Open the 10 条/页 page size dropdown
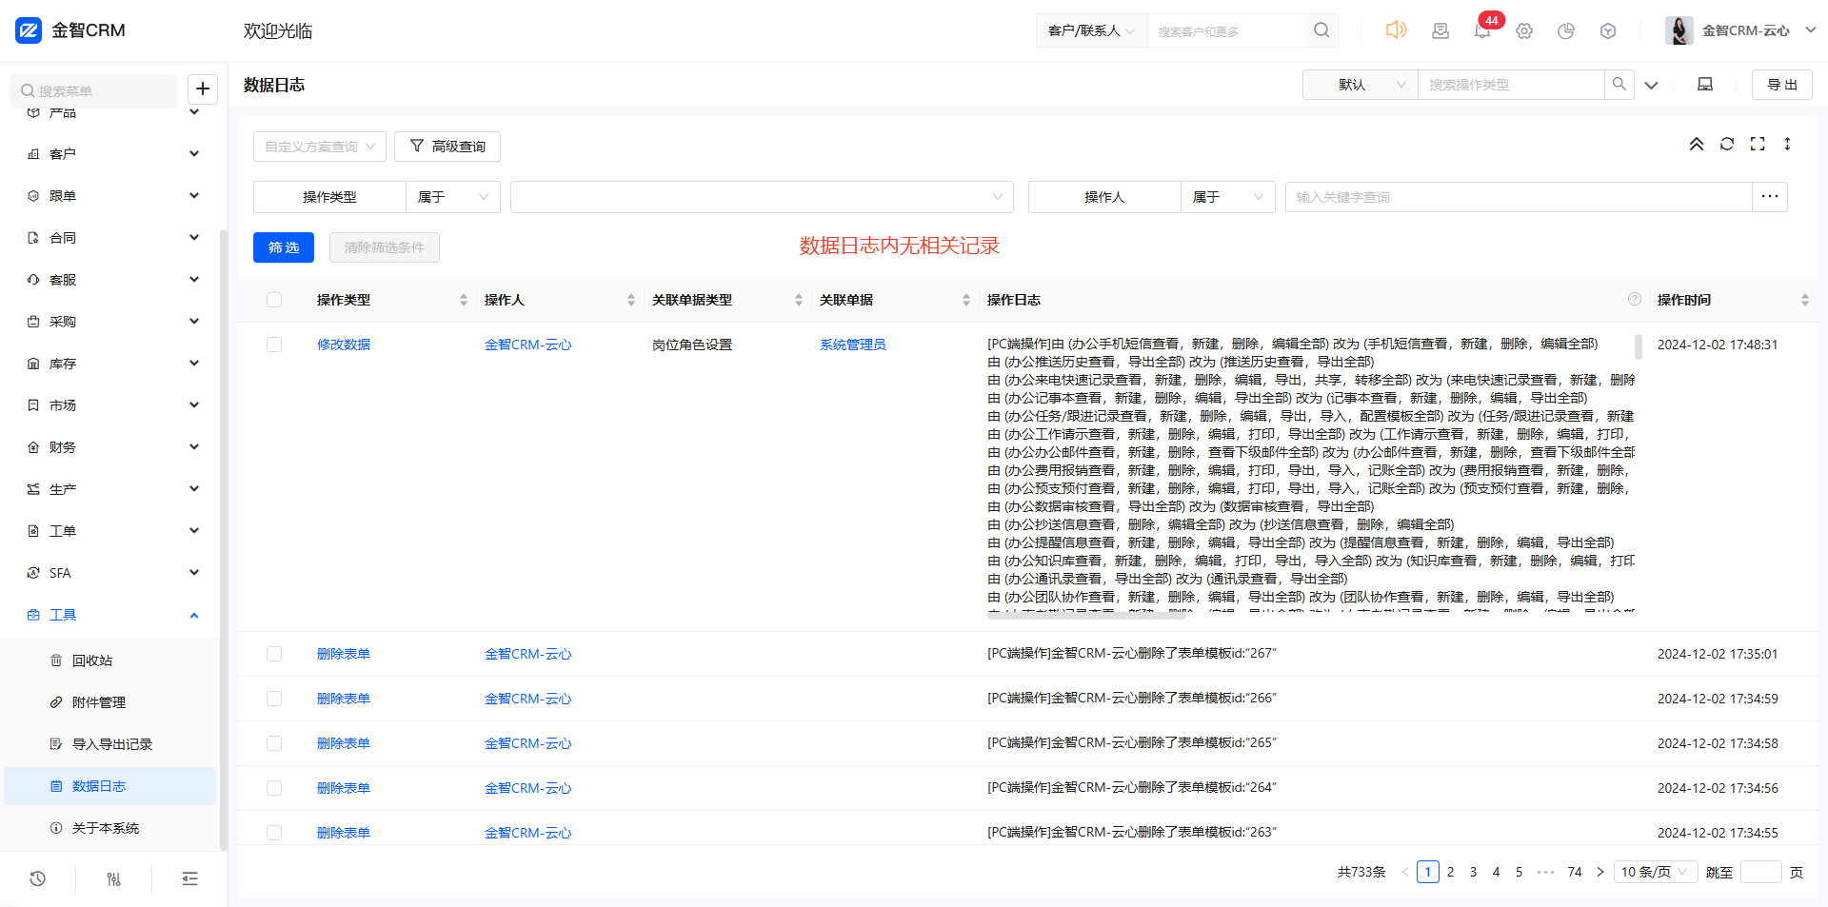 1655,872
